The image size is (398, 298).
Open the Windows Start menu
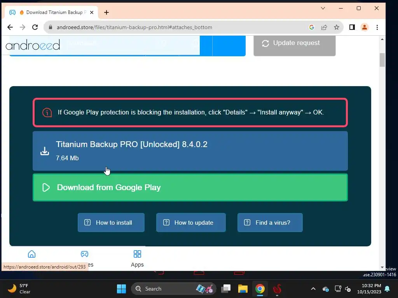tap(121, 289)
